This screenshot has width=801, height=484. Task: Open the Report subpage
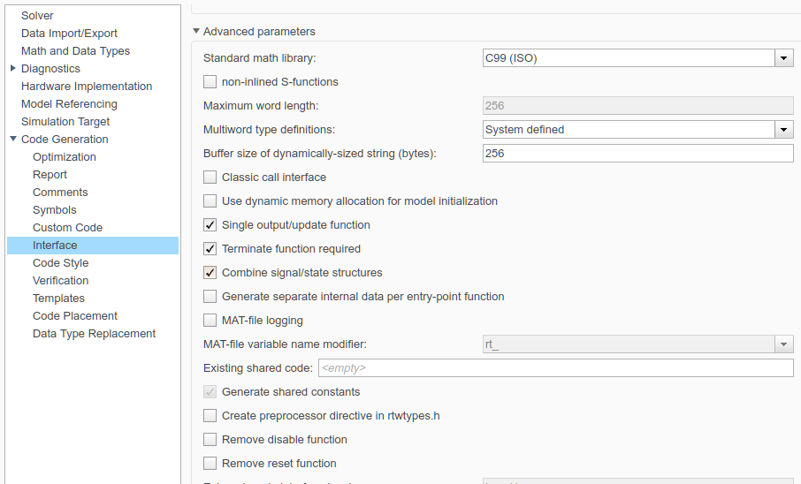click(50, 175)
